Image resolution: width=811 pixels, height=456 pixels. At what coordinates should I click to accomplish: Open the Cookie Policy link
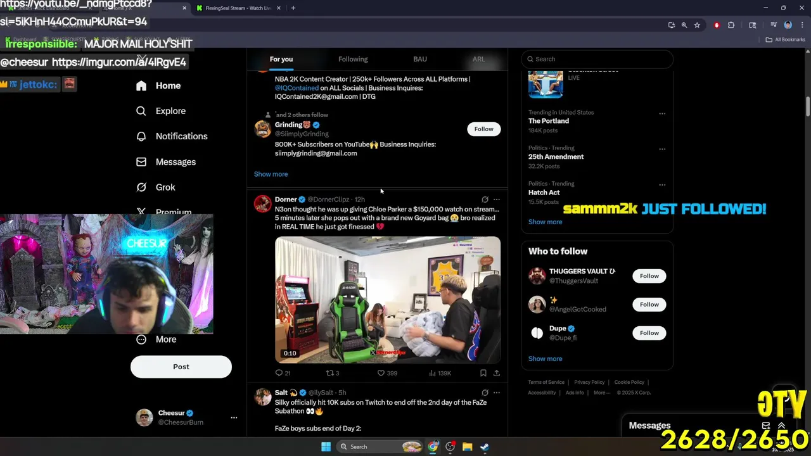coord(629,383)
